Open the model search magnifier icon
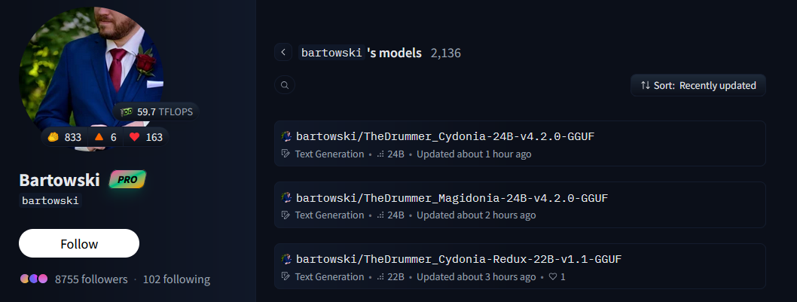The width and height of the screenshot is (797, 302). click(x=285, y=85)
